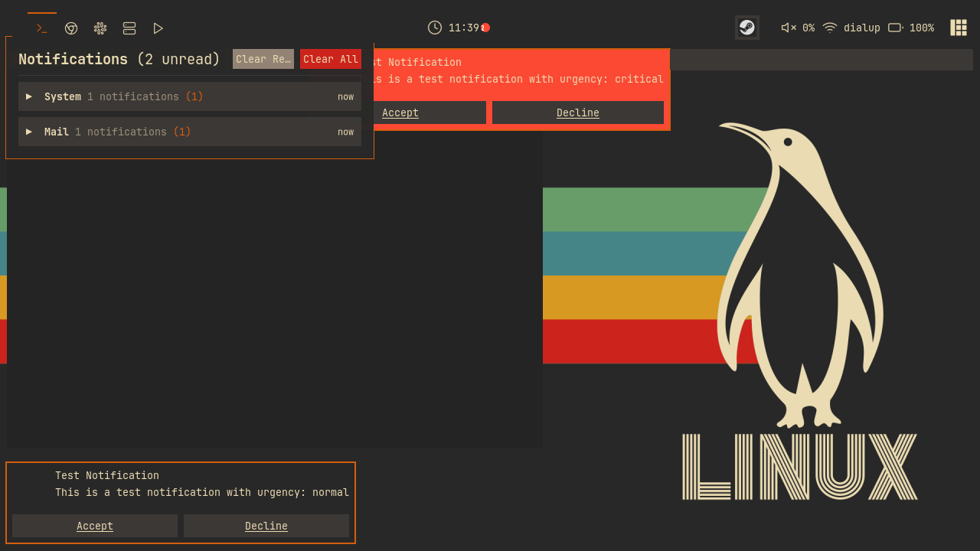This screenshot has height=551, width=980.
Task: Click the Notifications (2 unread) heading
Action: [x=119, y=59]
